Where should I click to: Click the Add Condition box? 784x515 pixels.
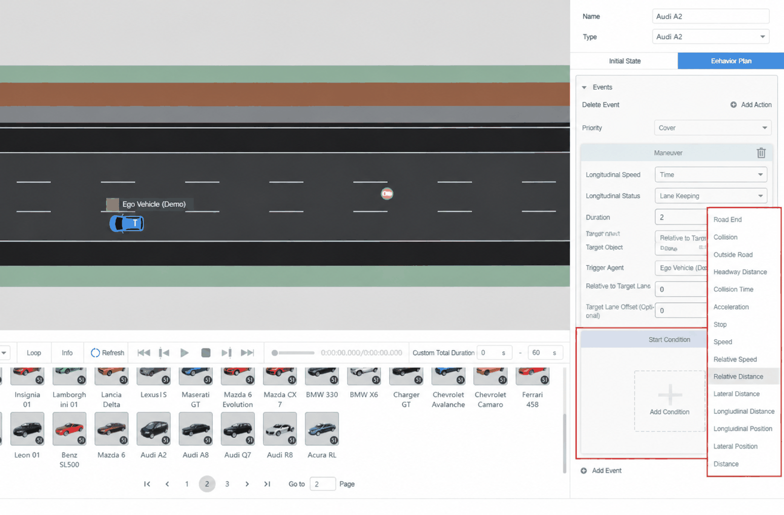point(669,401)
